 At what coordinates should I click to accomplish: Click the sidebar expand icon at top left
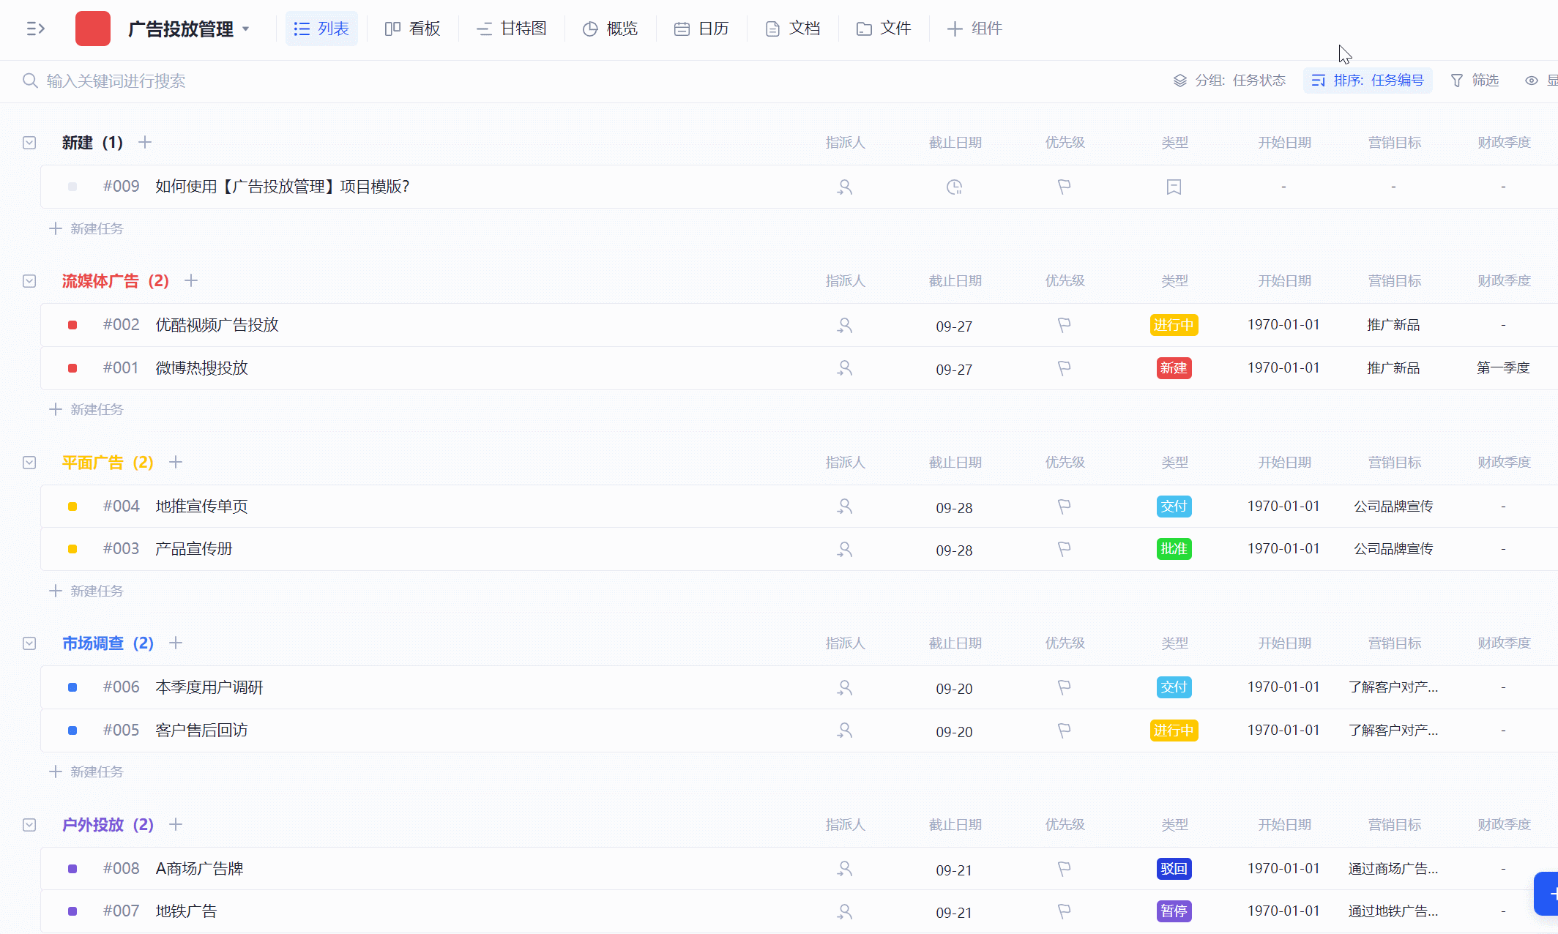click(x=35, y=29)
